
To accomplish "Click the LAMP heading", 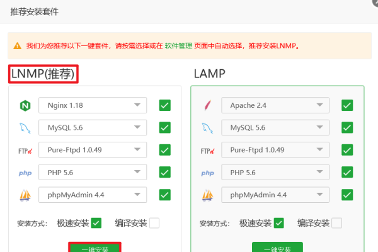I will click(x=210, y=74).
